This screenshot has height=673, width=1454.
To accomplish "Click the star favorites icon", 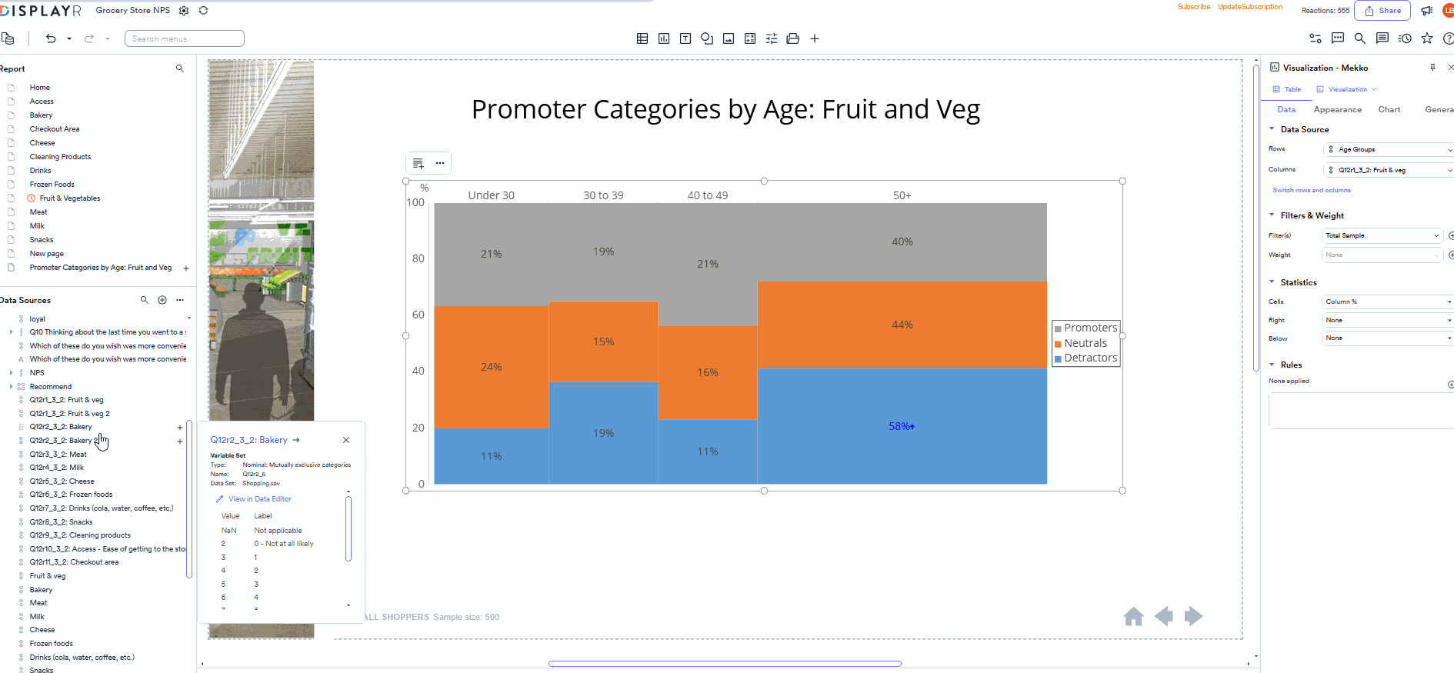I will pos(1427,38).
